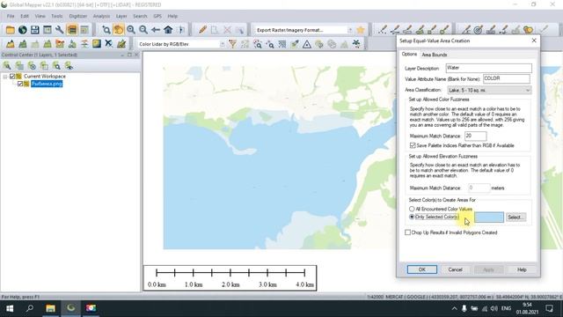
Task: Toggle the highlighted Control Center toolbar icon
Action: (72, 30)
